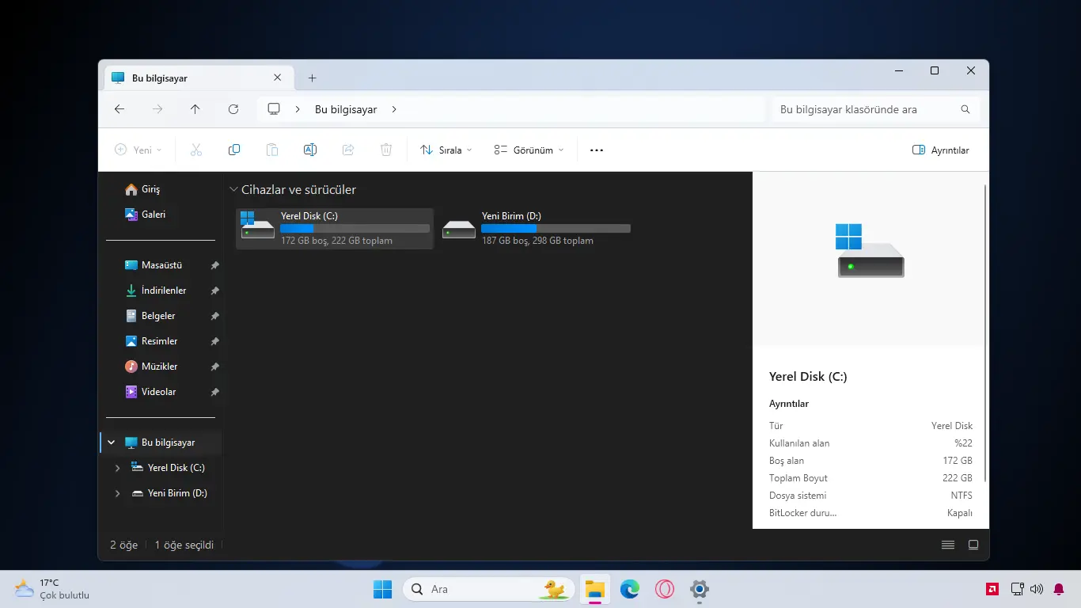
Task: Open Resimler in the sidebar
Action: pos(161,341)
